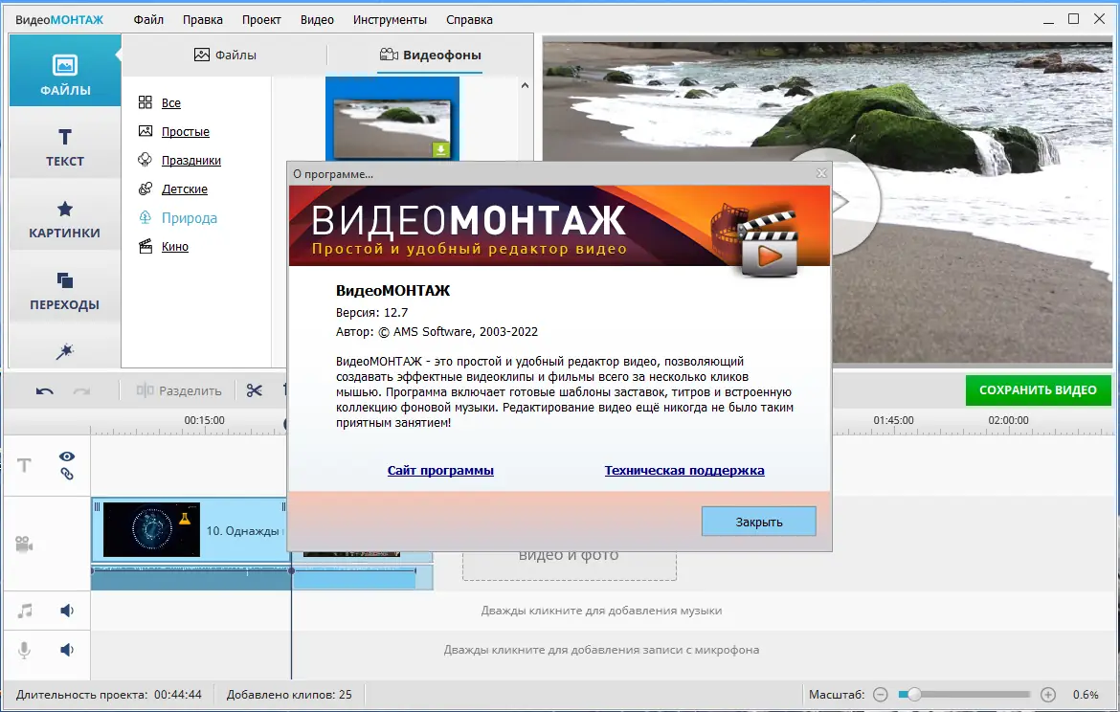Open the Техническая поддержка link

coord(684,470)
